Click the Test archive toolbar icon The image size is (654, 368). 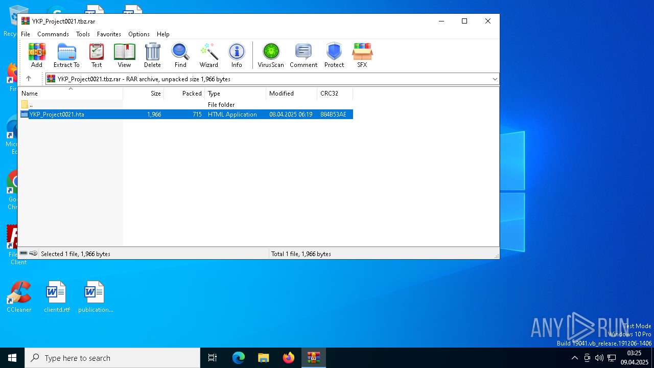pyautogui.click(x=97, y=55)
